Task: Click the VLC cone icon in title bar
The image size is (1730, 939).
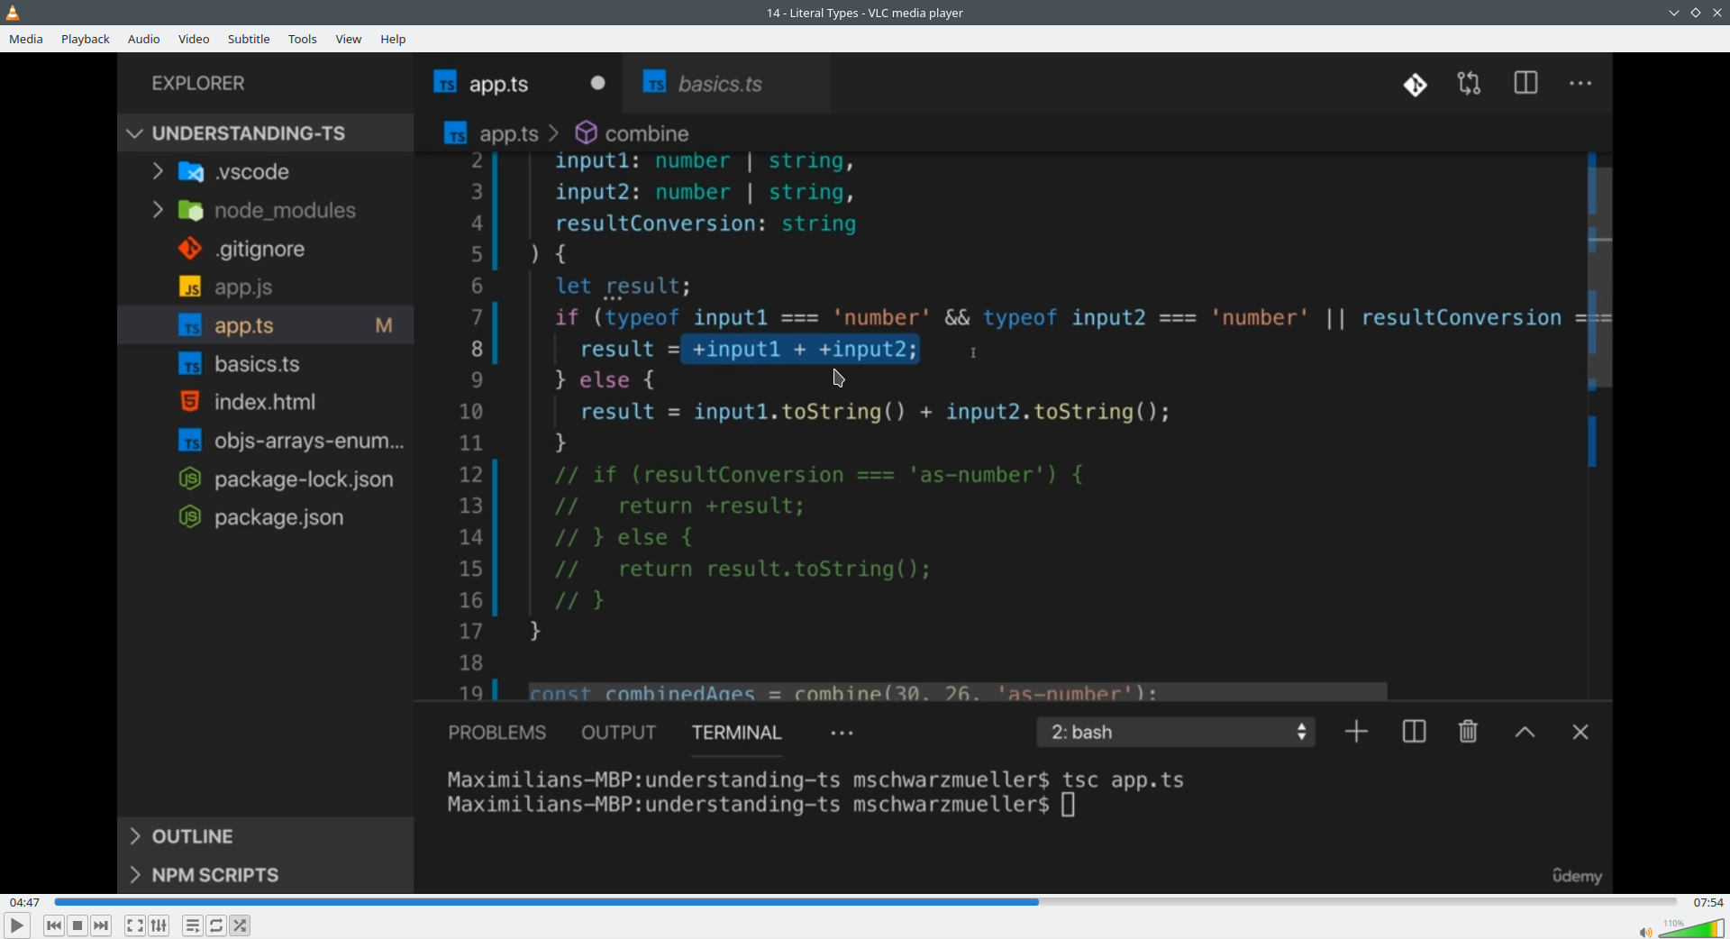Action: (x=13, y=13)
